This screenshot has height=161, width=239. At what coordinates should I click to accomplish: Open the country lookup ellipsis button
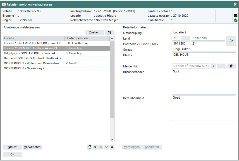tap(185, 38)
